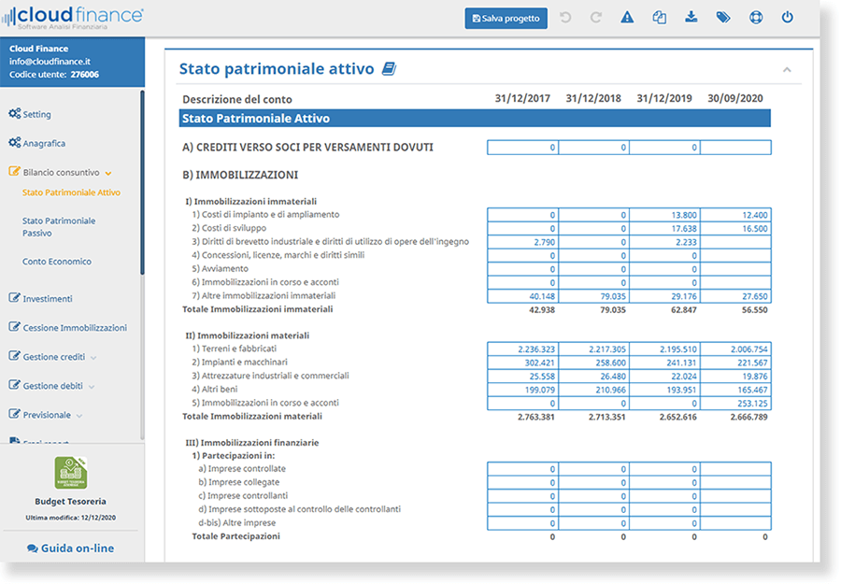Collapse the Stato patrimoniale attivo panel
841x584 pixels.
[x=787, y=70]
